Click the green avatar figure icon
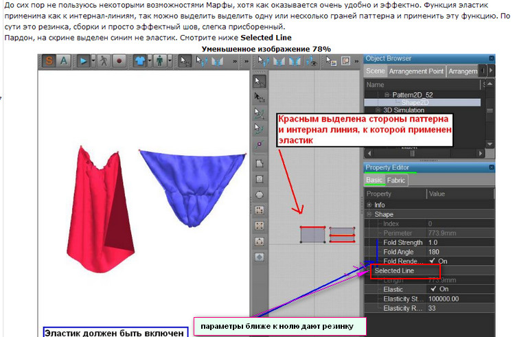515x337 pixels. (x=161, y=61)
